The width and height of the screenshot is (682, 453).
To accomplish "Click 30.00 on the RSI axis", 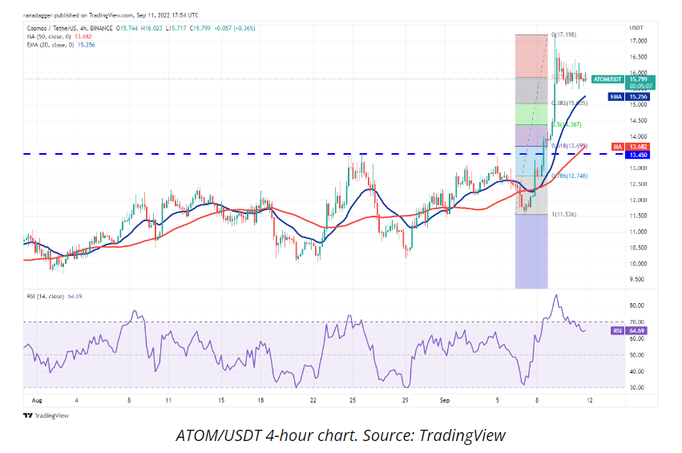I will 637,388.
